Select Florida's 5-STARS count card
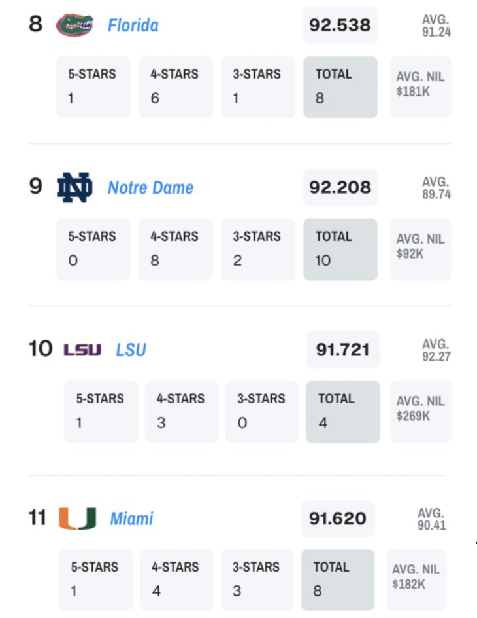 tap(93, 87)
